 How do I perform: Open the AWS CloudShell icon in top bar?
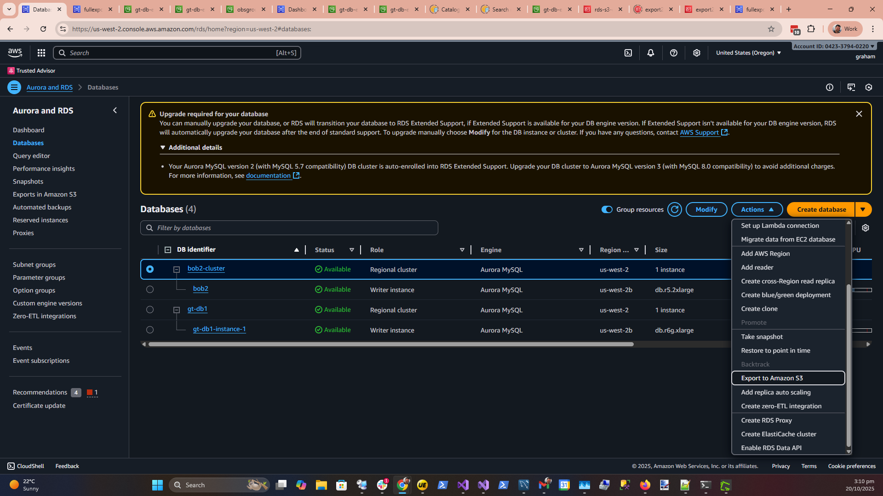628,53
